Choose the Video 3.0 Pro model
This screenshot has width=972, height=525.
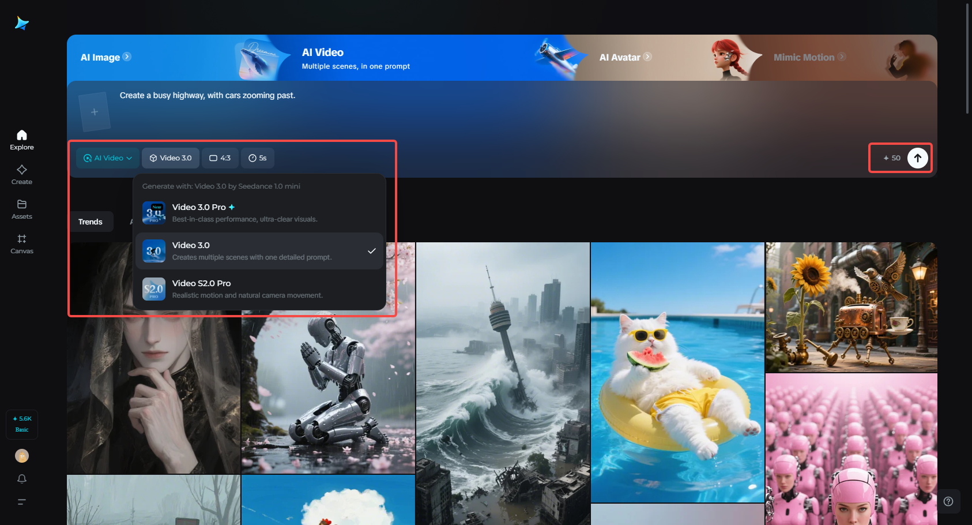coord(259,213)
